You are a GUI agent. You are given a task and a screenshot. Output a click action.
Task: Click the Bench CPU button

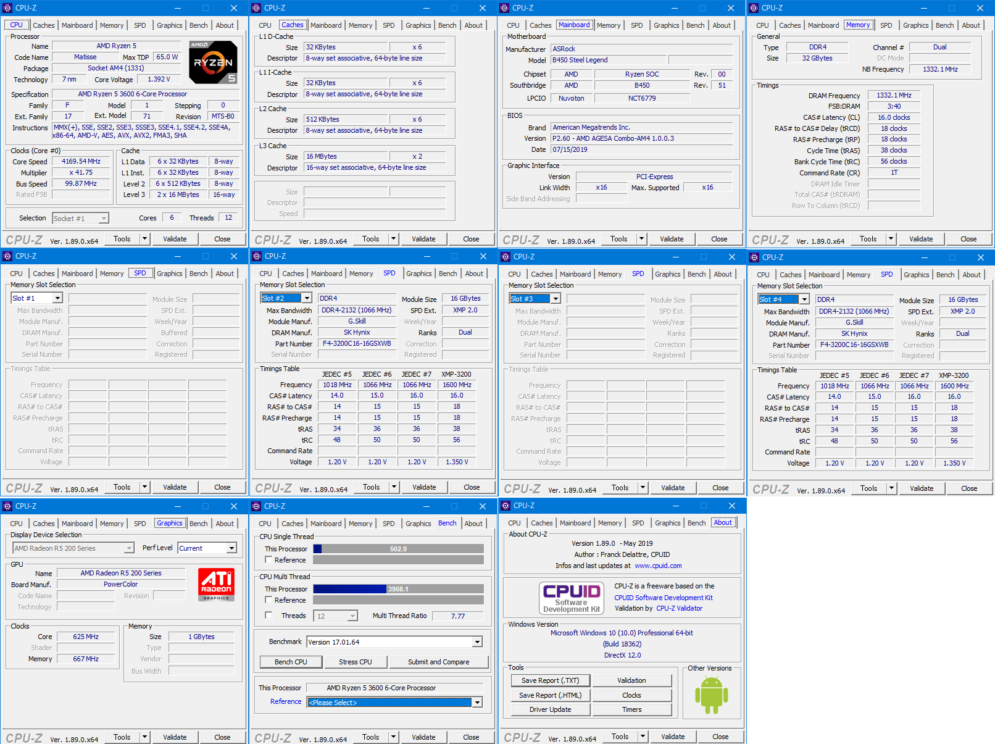[291, 662]
